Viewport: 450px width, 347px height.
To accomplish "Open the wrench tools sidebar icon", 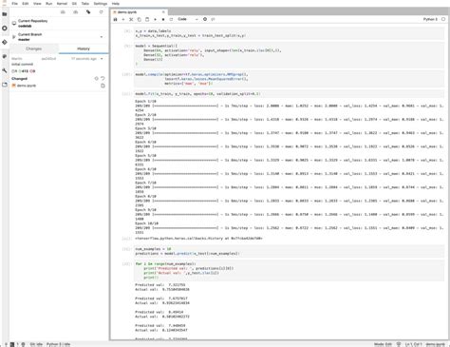I will pos(5,70).
